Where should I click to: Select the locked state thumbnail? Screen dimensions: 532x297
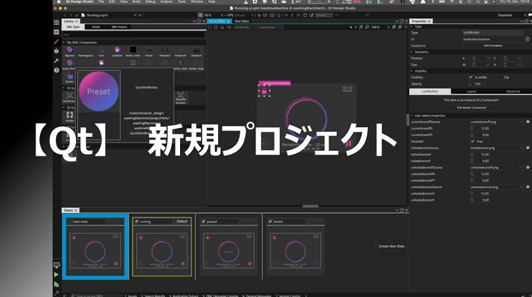[x=295, y=251]
